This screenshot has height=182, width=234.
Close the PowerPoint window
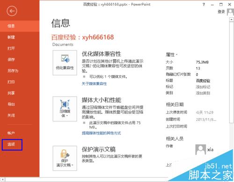click(229, 5)
